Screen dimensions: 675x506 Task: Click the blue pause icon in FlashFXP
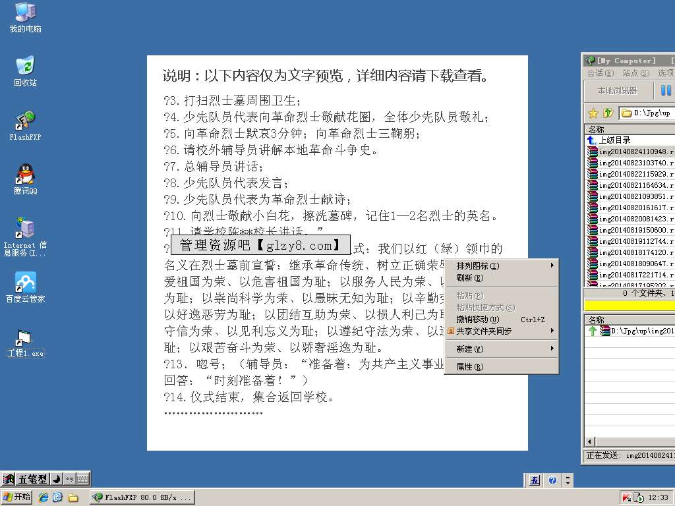(666, 90)
